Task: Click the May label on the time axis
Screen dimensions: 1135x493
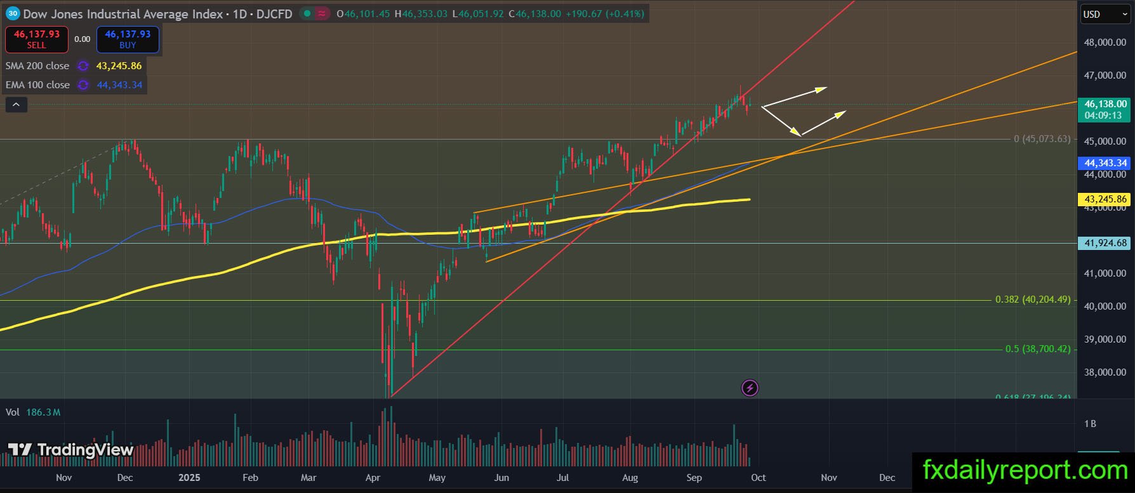Action: pos(437,478)
